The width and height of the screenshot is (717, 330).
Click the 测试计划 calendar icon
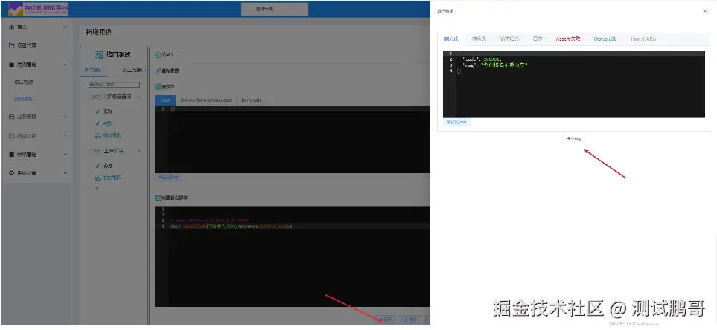[x=11, y=136]
